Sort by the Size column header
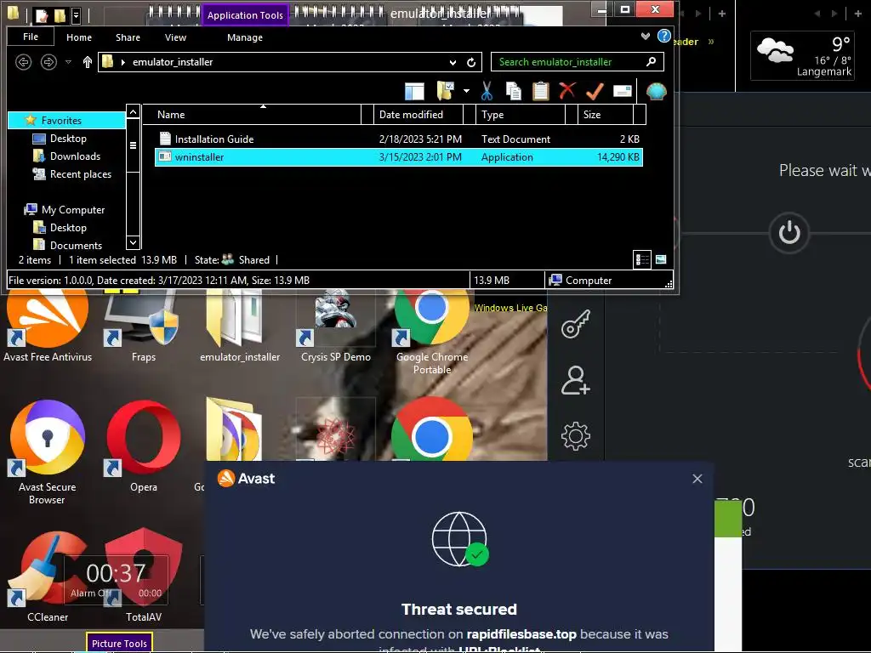The height and width of the screenshot is (653, 871). [x=606, y=115]
